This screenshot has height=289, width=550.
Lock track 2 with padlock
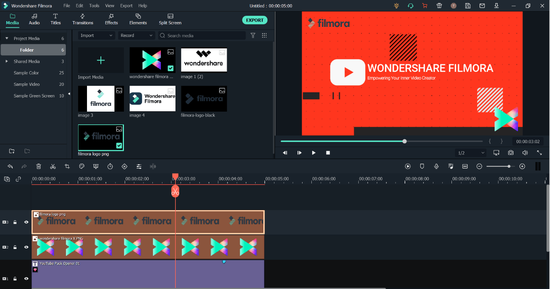coord(15,247)
